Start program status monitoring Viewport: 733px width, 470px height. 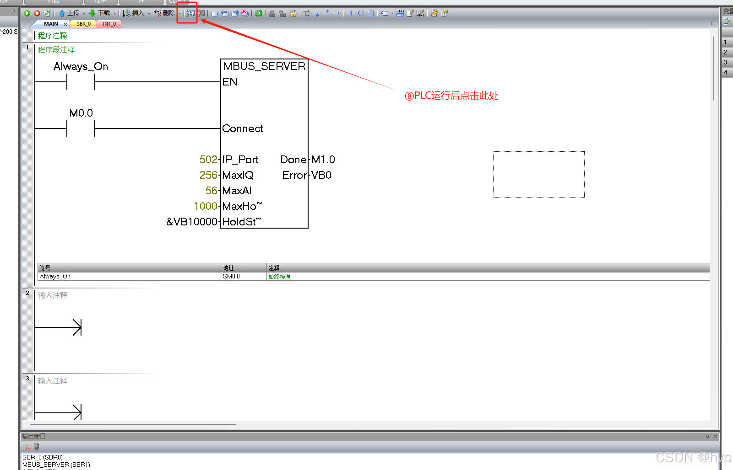[x=190, y=13]
